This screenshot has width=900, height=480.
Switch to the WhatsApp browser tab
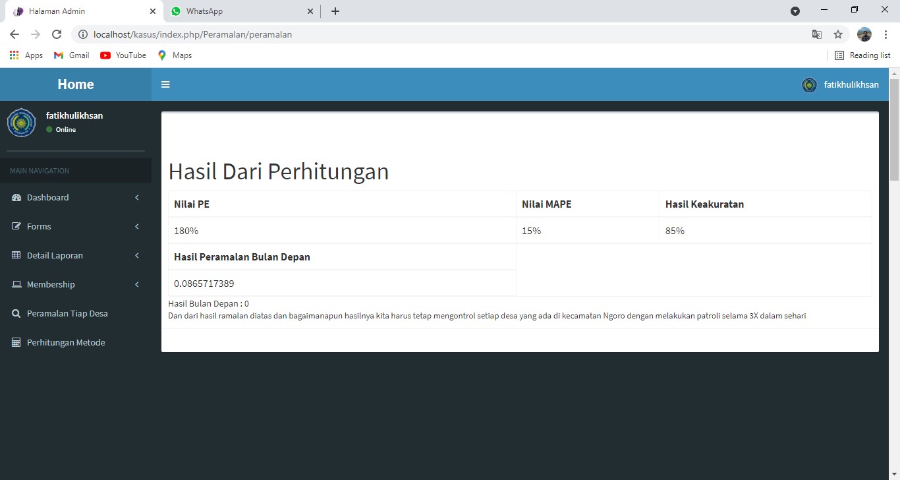click(x=237, y=11)
